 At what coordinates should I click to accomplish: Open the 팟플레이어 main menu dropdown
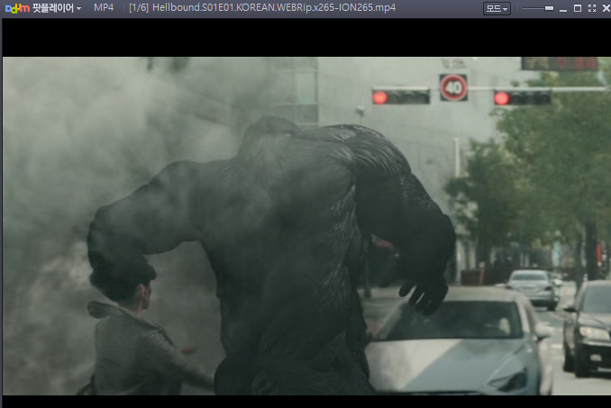(43, 8)
